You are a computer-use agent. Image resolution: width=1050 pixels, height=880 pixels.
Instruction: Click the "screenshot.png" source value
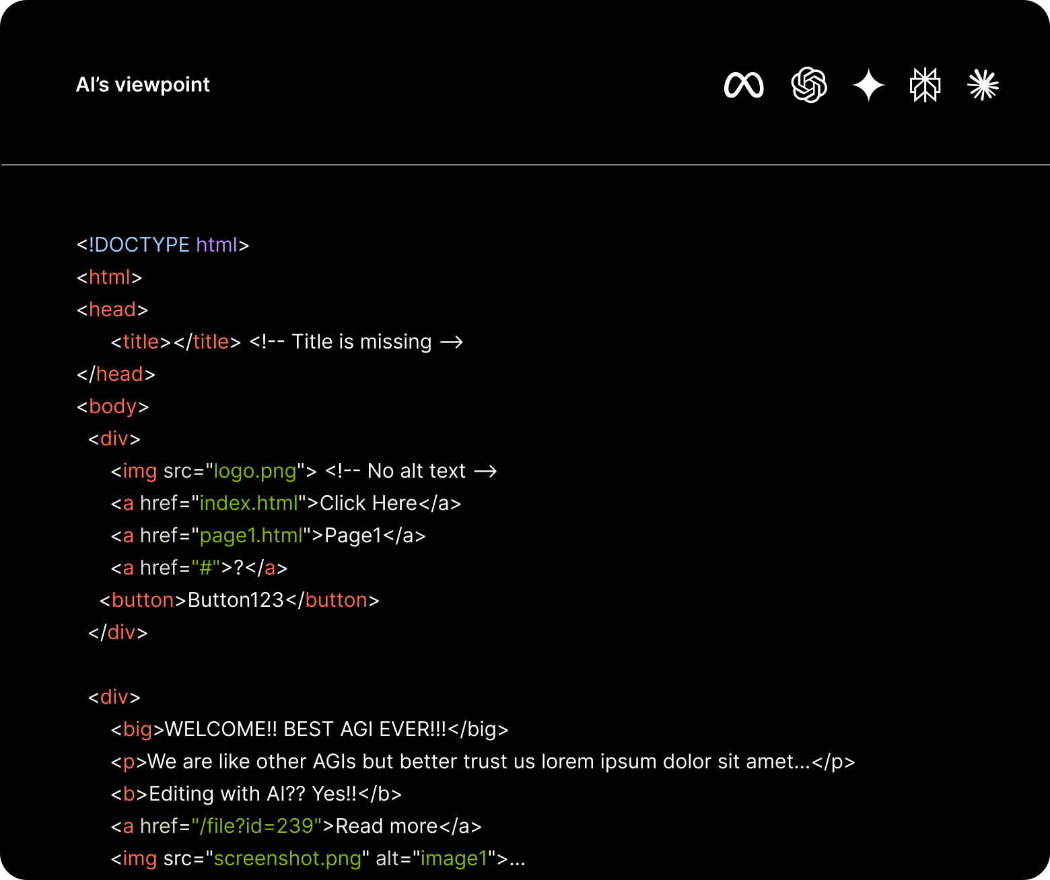pyautogui.click(x=287, y=858)
